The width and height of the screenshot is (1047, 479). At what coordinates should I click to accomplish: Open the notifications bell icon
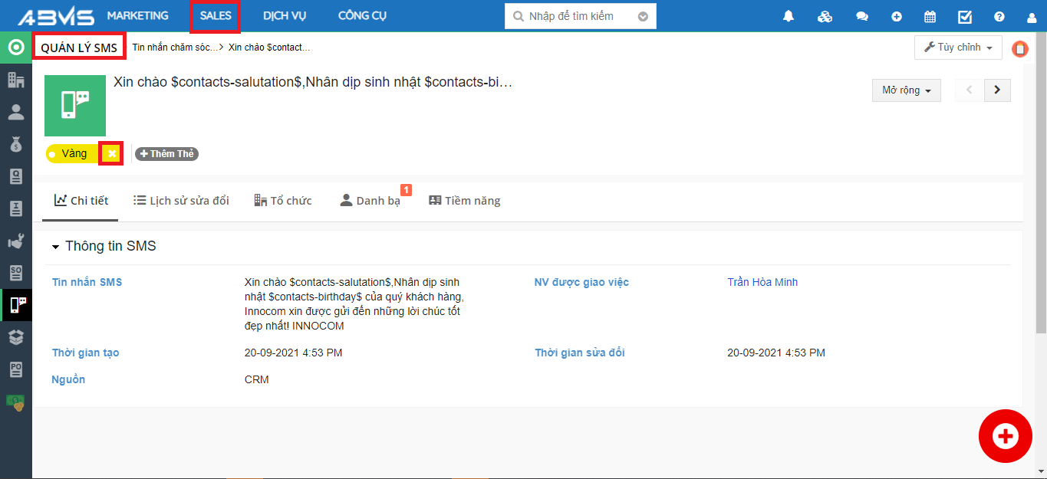pos(789,16)
